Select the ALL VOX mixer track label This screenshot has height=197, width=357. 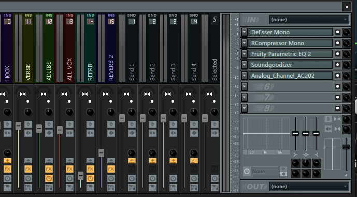click(69, 69)
